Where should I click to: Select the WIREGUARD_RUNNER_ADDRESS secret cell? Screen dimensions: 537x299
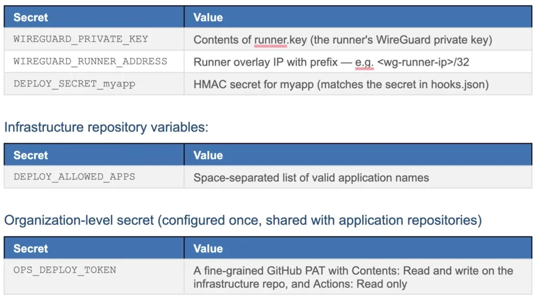pyautogui.click(x=90, y=61)
